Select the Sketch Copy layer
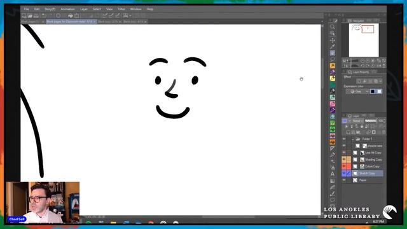The height and width of the screenshot is (229, 407). [x=367, y=173]
